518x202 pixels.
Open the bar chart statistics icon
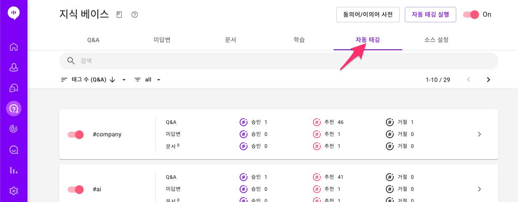[14, 170]
